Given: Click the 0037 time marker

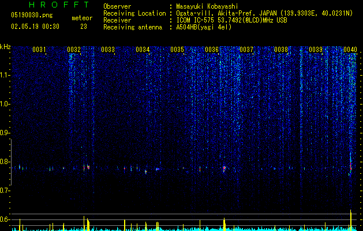Looking at the screenshot, I should pyautogui.click(x=246, y=50).
